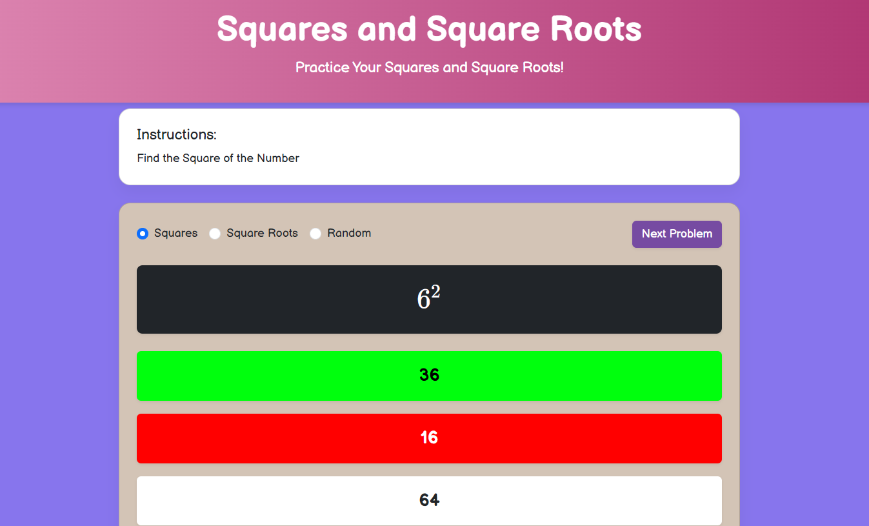Click the tan quiz panel background
869x526 pixels.
(x=503, y=234)
